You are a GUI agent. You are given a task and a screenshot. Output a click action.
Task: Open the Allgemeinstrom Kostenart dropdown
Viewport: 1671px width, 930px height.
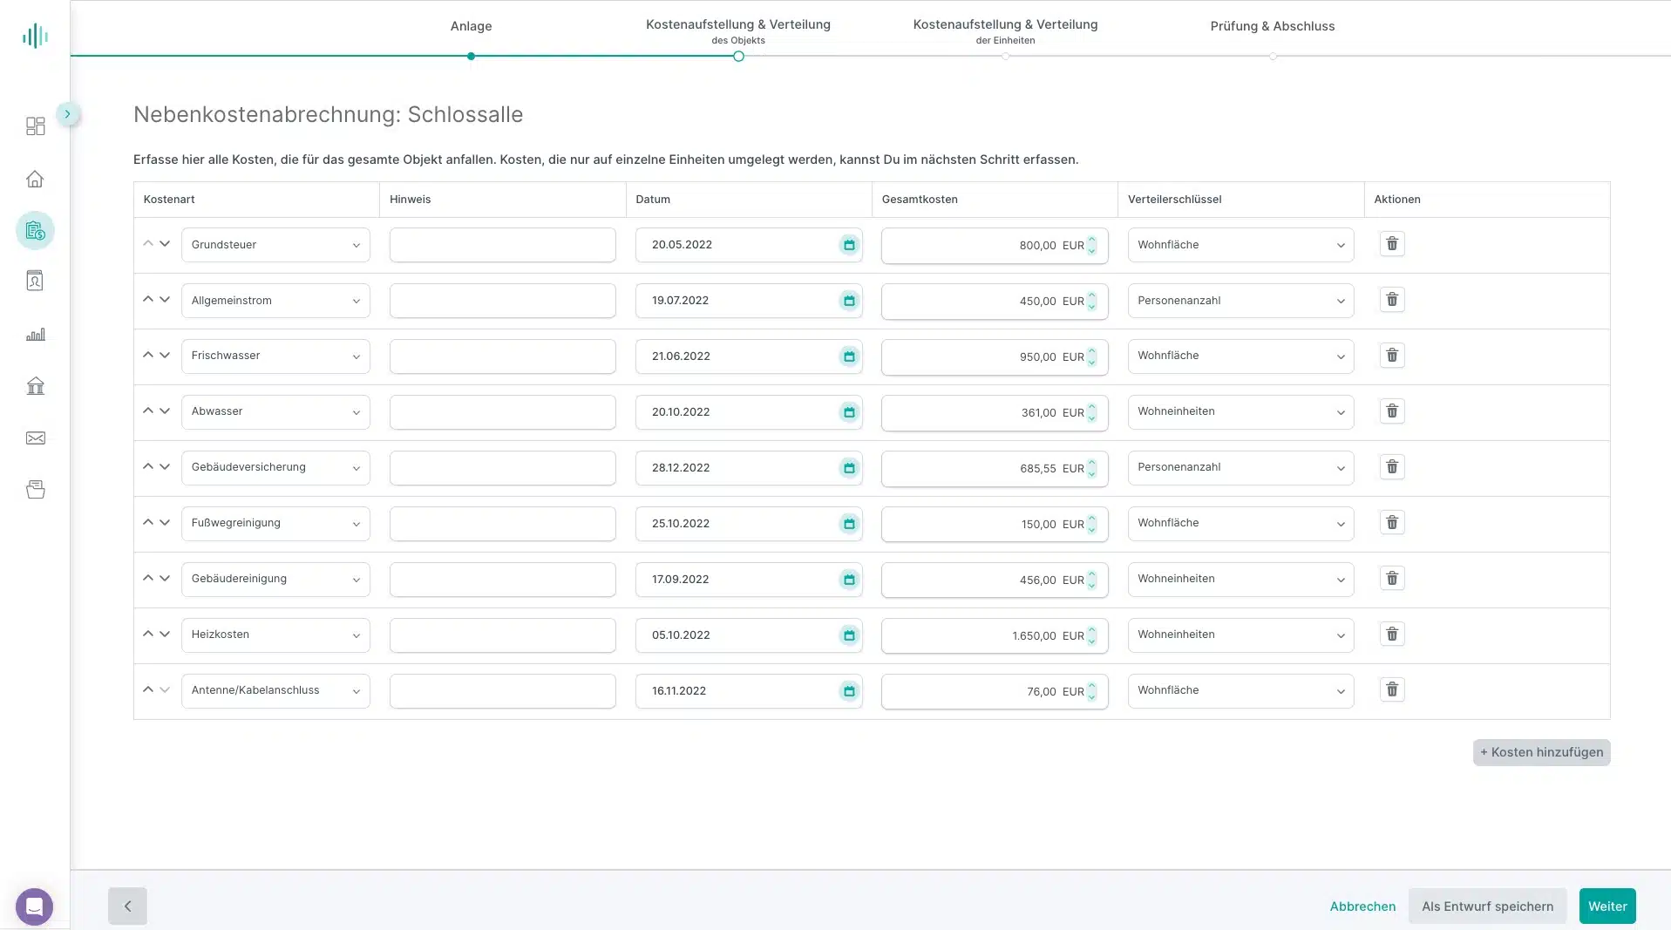[x=275, y=301]
